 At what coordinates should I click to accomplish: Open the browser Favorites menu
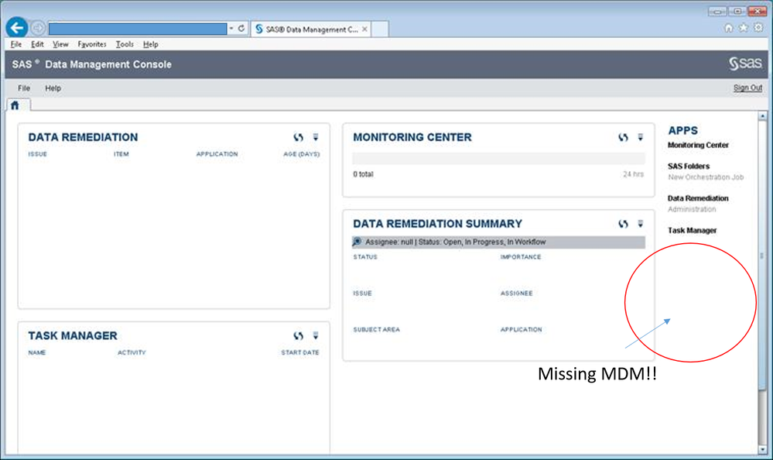(x=92, y=44)
